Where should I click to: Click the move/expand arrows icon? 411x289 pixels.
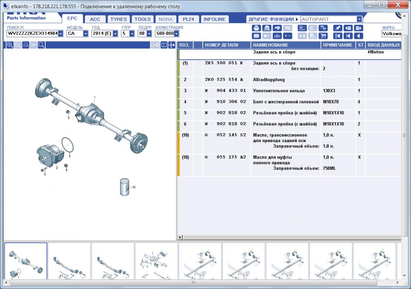pyautogui.click(x=172, y=45)
